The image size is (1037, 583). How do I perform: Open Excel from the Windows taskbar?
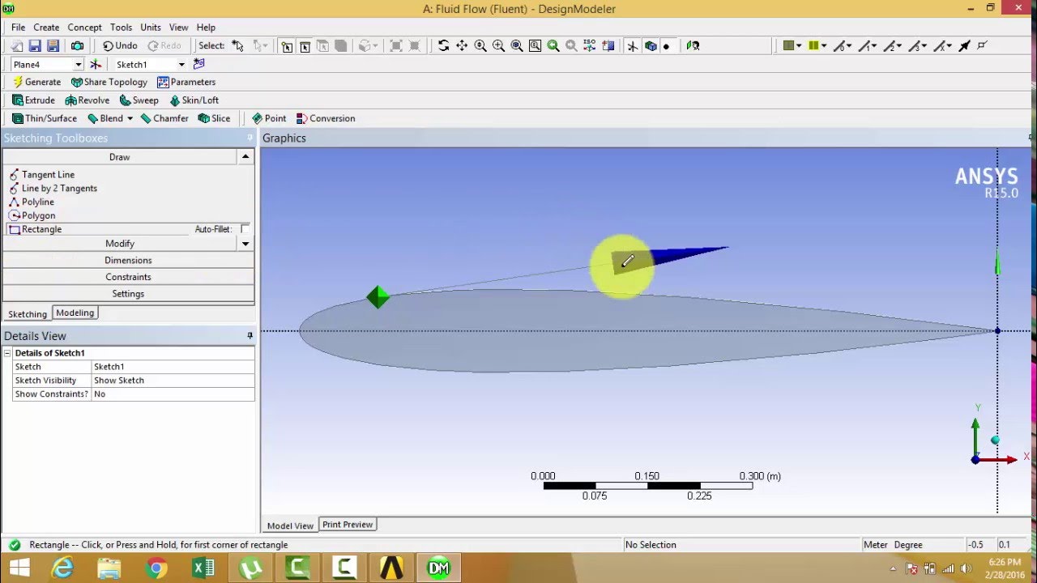(x=203, y=568)
